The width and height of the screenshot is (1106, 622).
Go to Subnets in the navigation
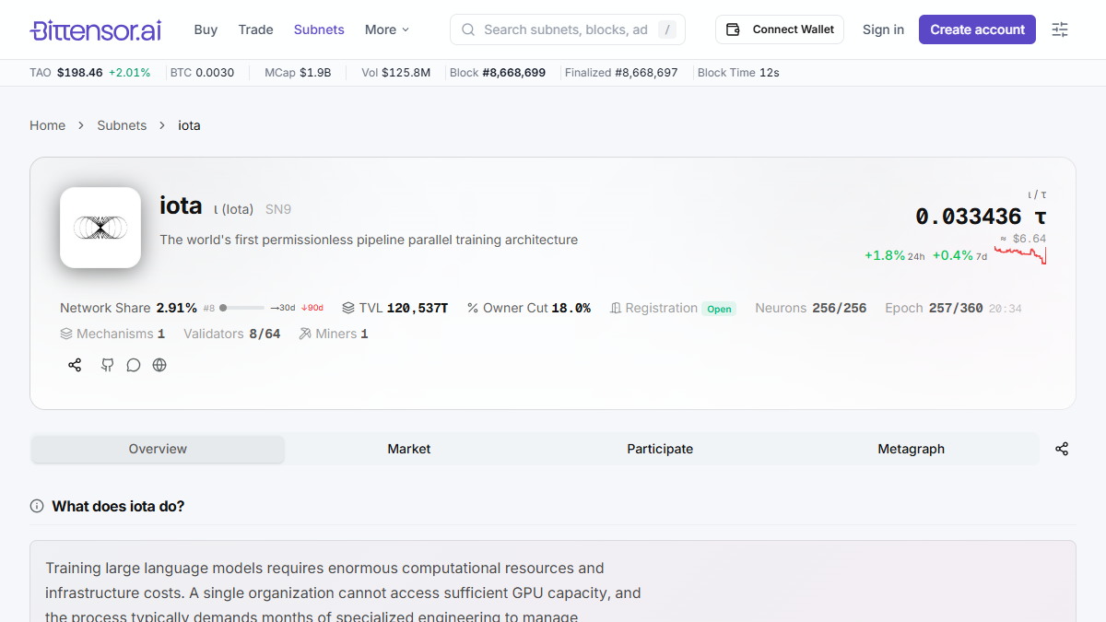[319, 29]
